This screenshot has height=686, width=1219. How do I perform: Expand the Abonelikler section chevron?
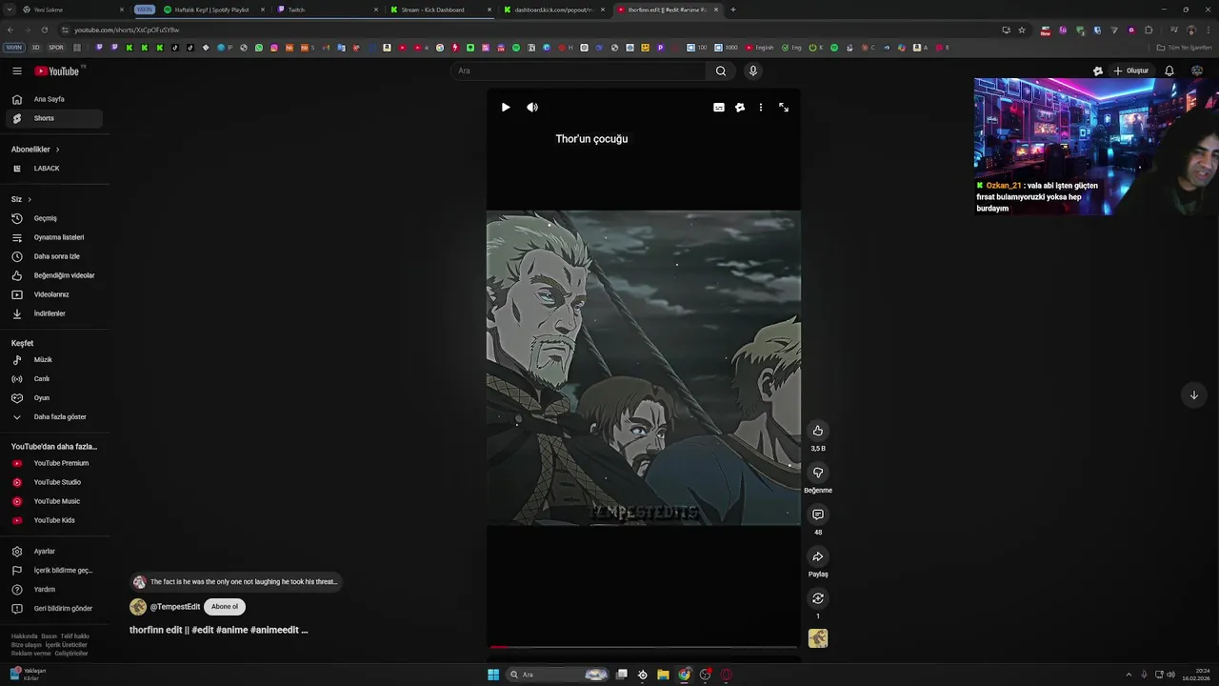(x=57, y=150)
